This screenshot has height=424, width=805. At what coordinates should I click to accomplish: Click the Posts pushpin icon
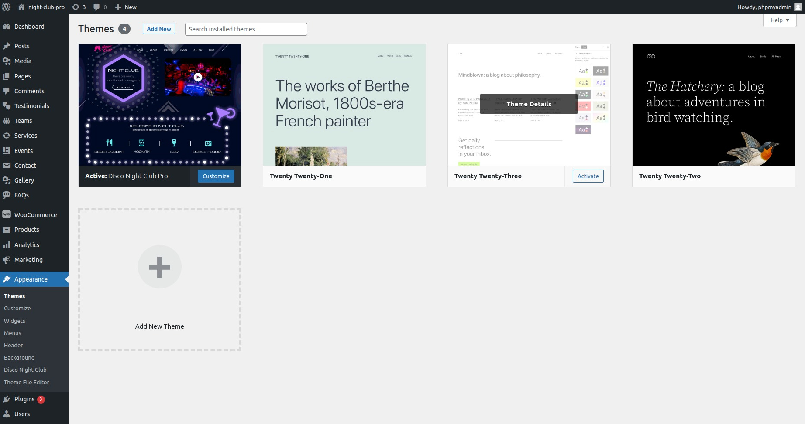tap(7, 46)
